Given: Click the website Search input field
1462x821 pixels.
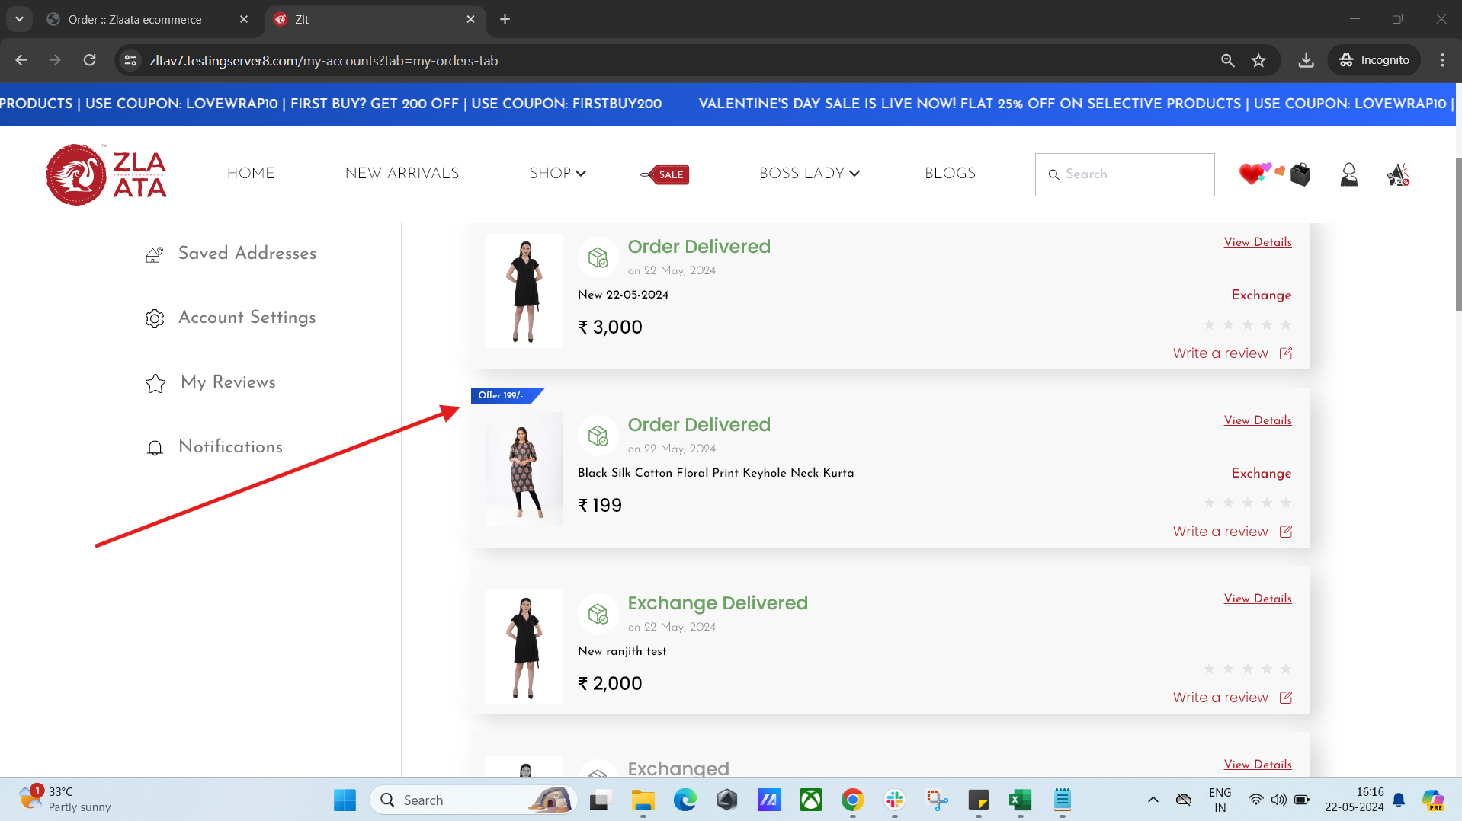Looking at the screenshot, I should coord(1132,174).
